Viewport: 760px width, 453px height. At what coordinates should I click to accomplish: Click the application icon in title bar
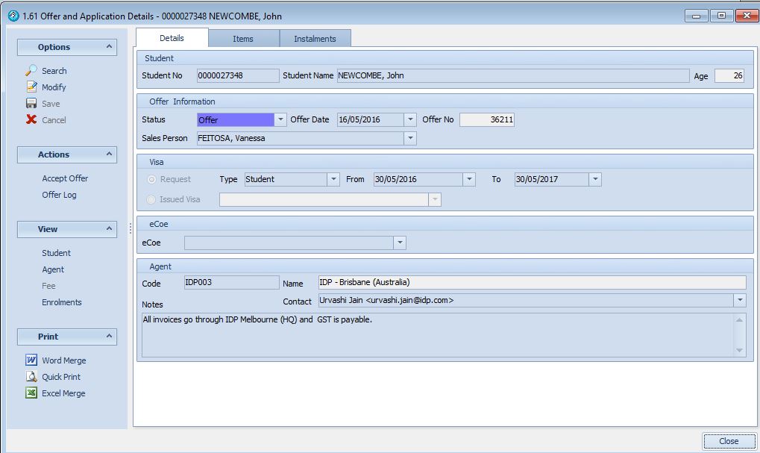coord(13,16)
